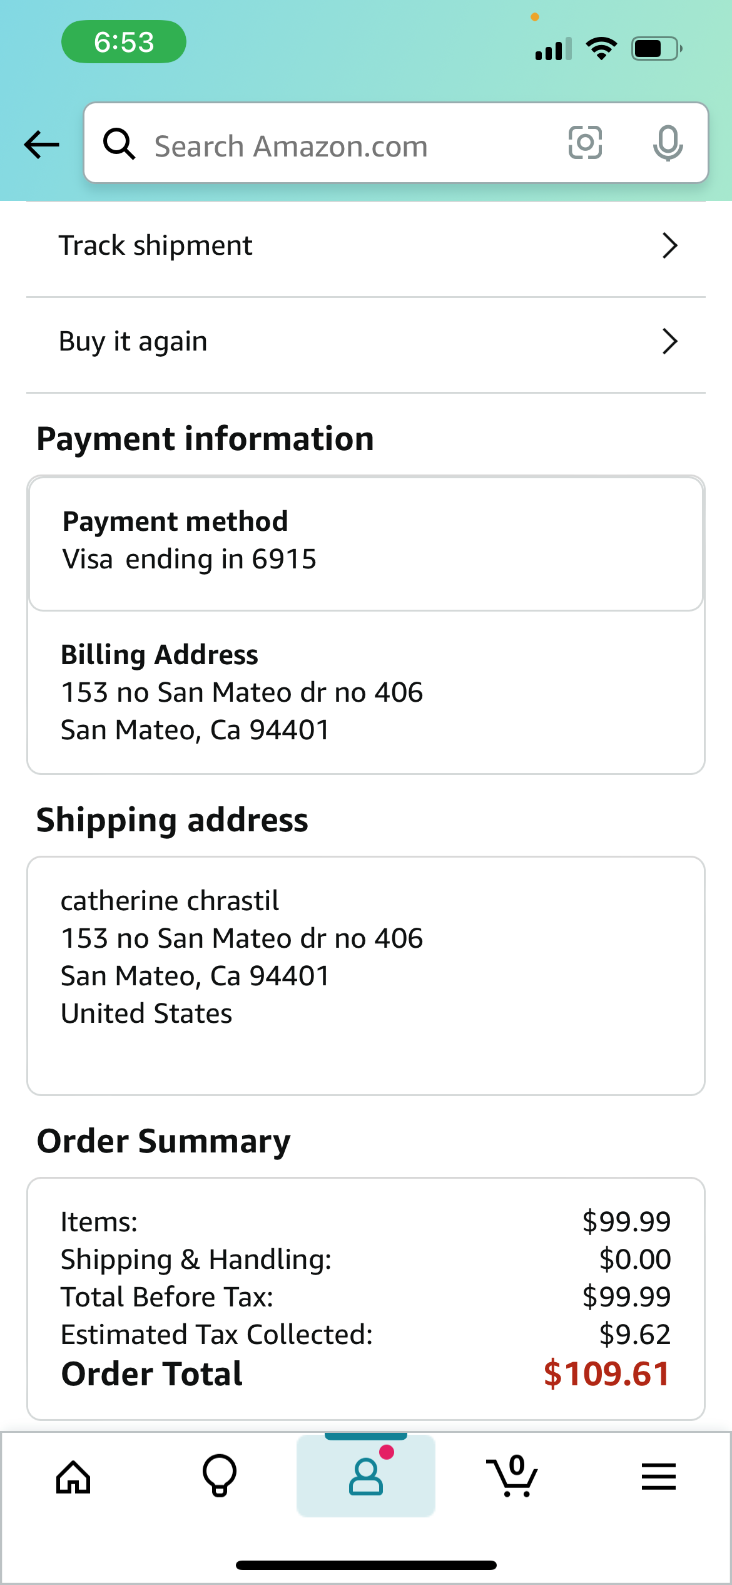Tap the Payment method Visa card box
732x1585 pixels.
[x=366, y=543]
